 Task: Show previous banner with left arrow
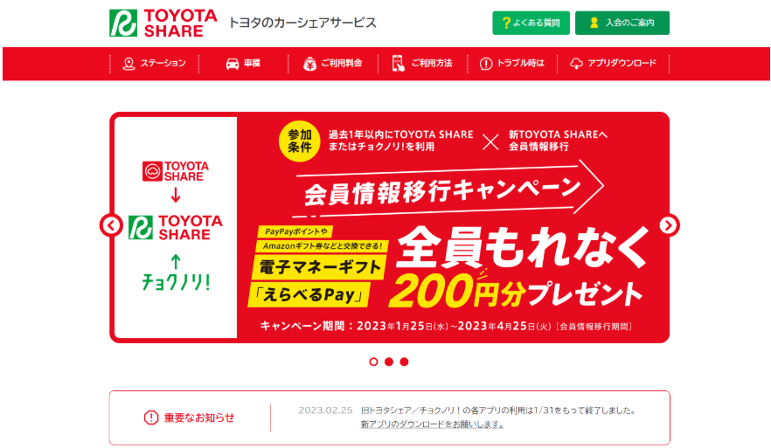coord(111,225)
